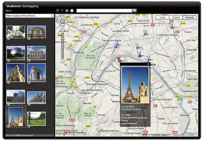Select the blue marker beside the N2 sign

[x=171, y=26]
